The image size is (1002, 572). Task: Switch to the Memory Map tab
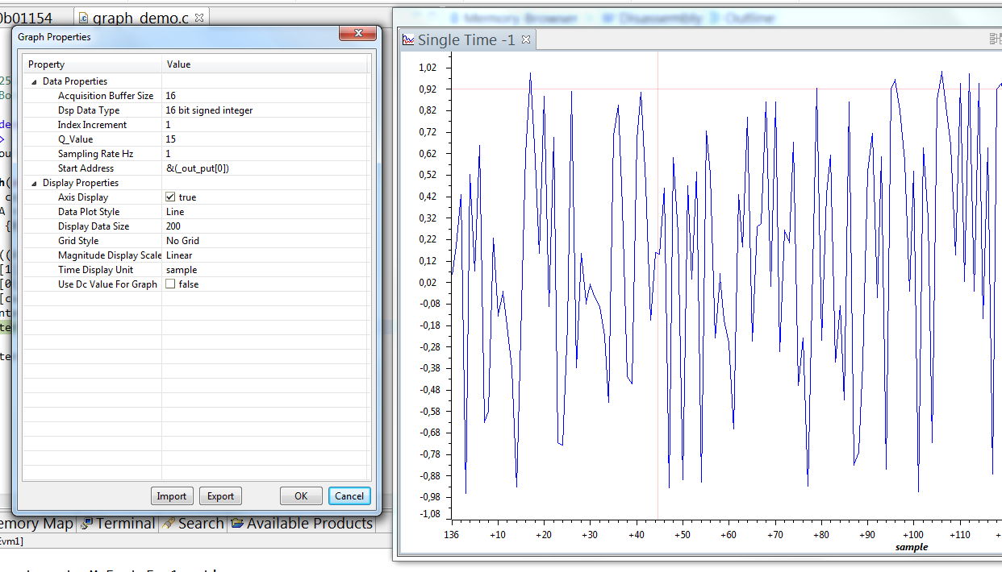coord(37,523)
